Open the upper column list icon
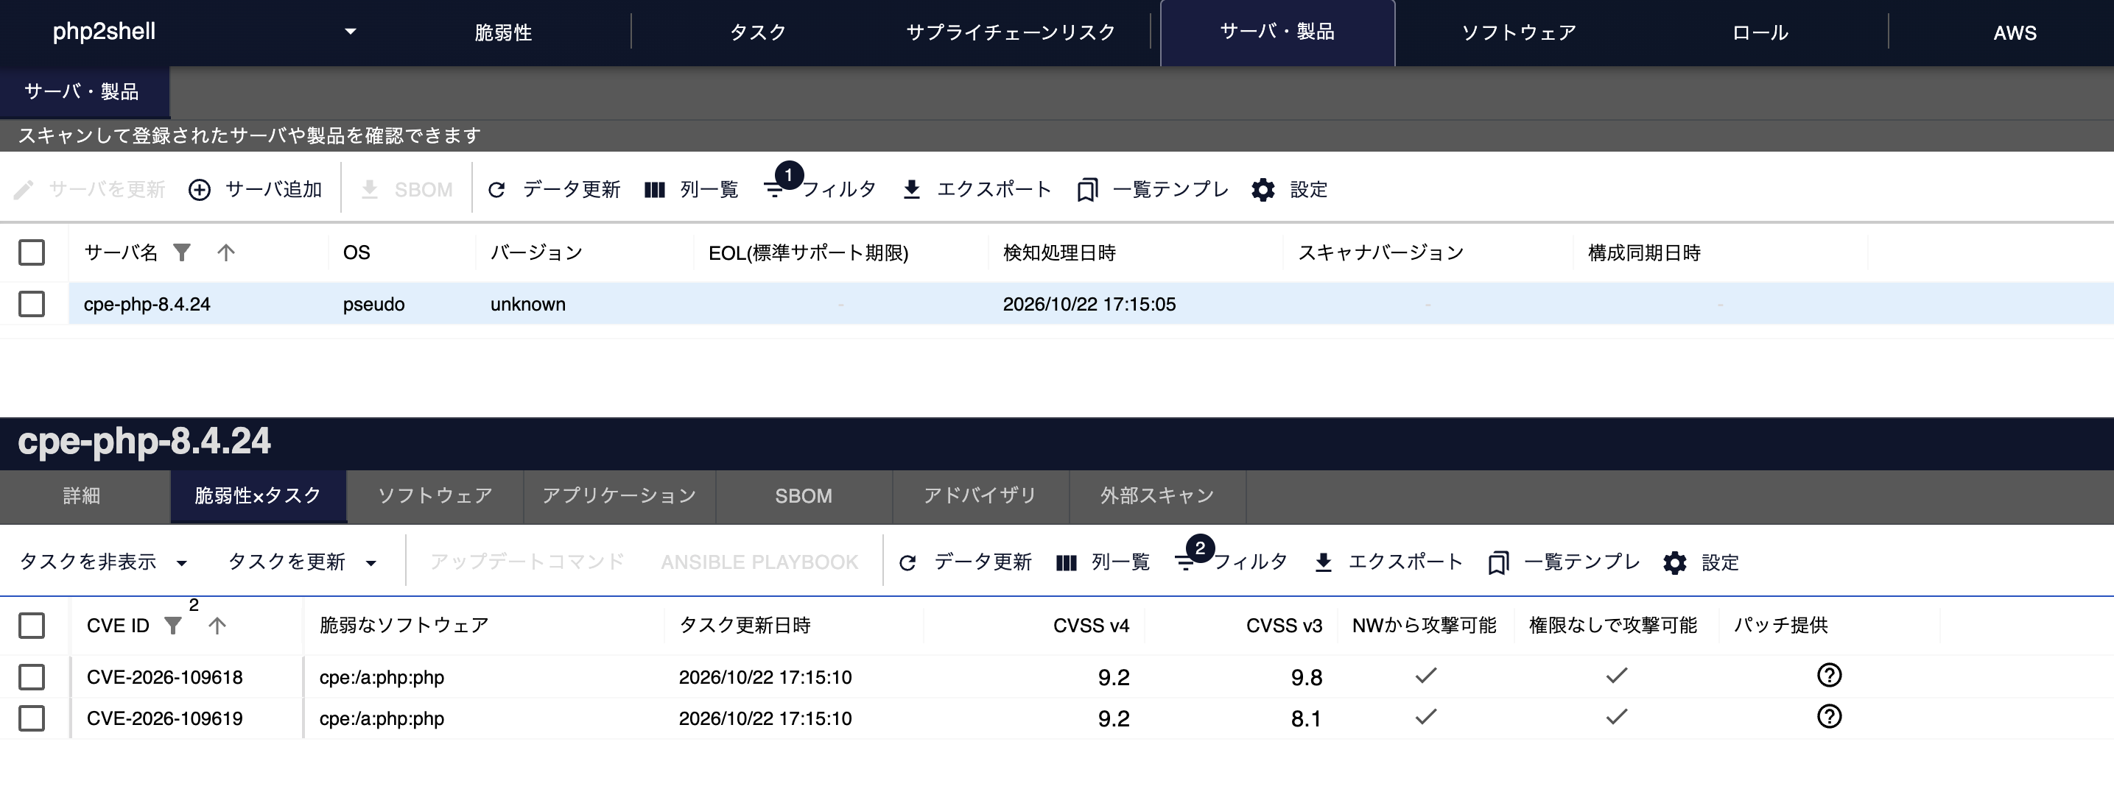Screen dimensions: 2114x789 [654, 189]
